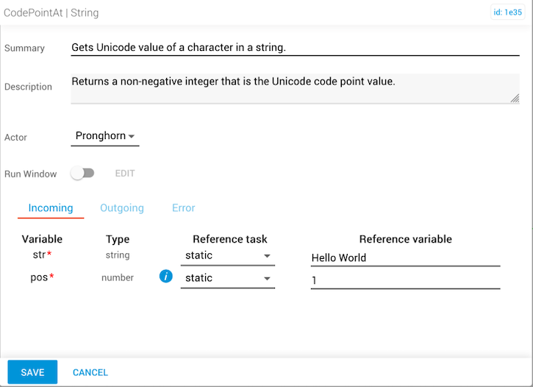Toggle the Run Window switch

click(x=82, y=174)
